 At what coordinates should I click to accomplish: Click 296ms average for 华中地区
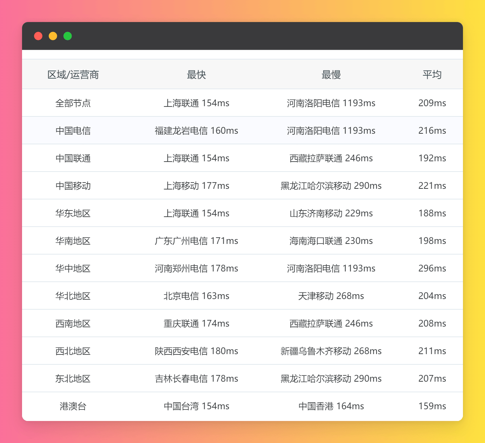[432, 269]
